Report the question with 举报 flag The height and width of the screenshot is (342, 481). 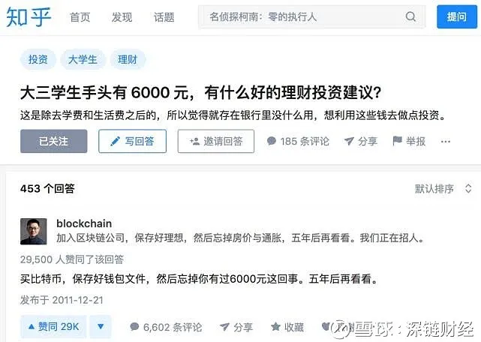click(x=409, y=141)
